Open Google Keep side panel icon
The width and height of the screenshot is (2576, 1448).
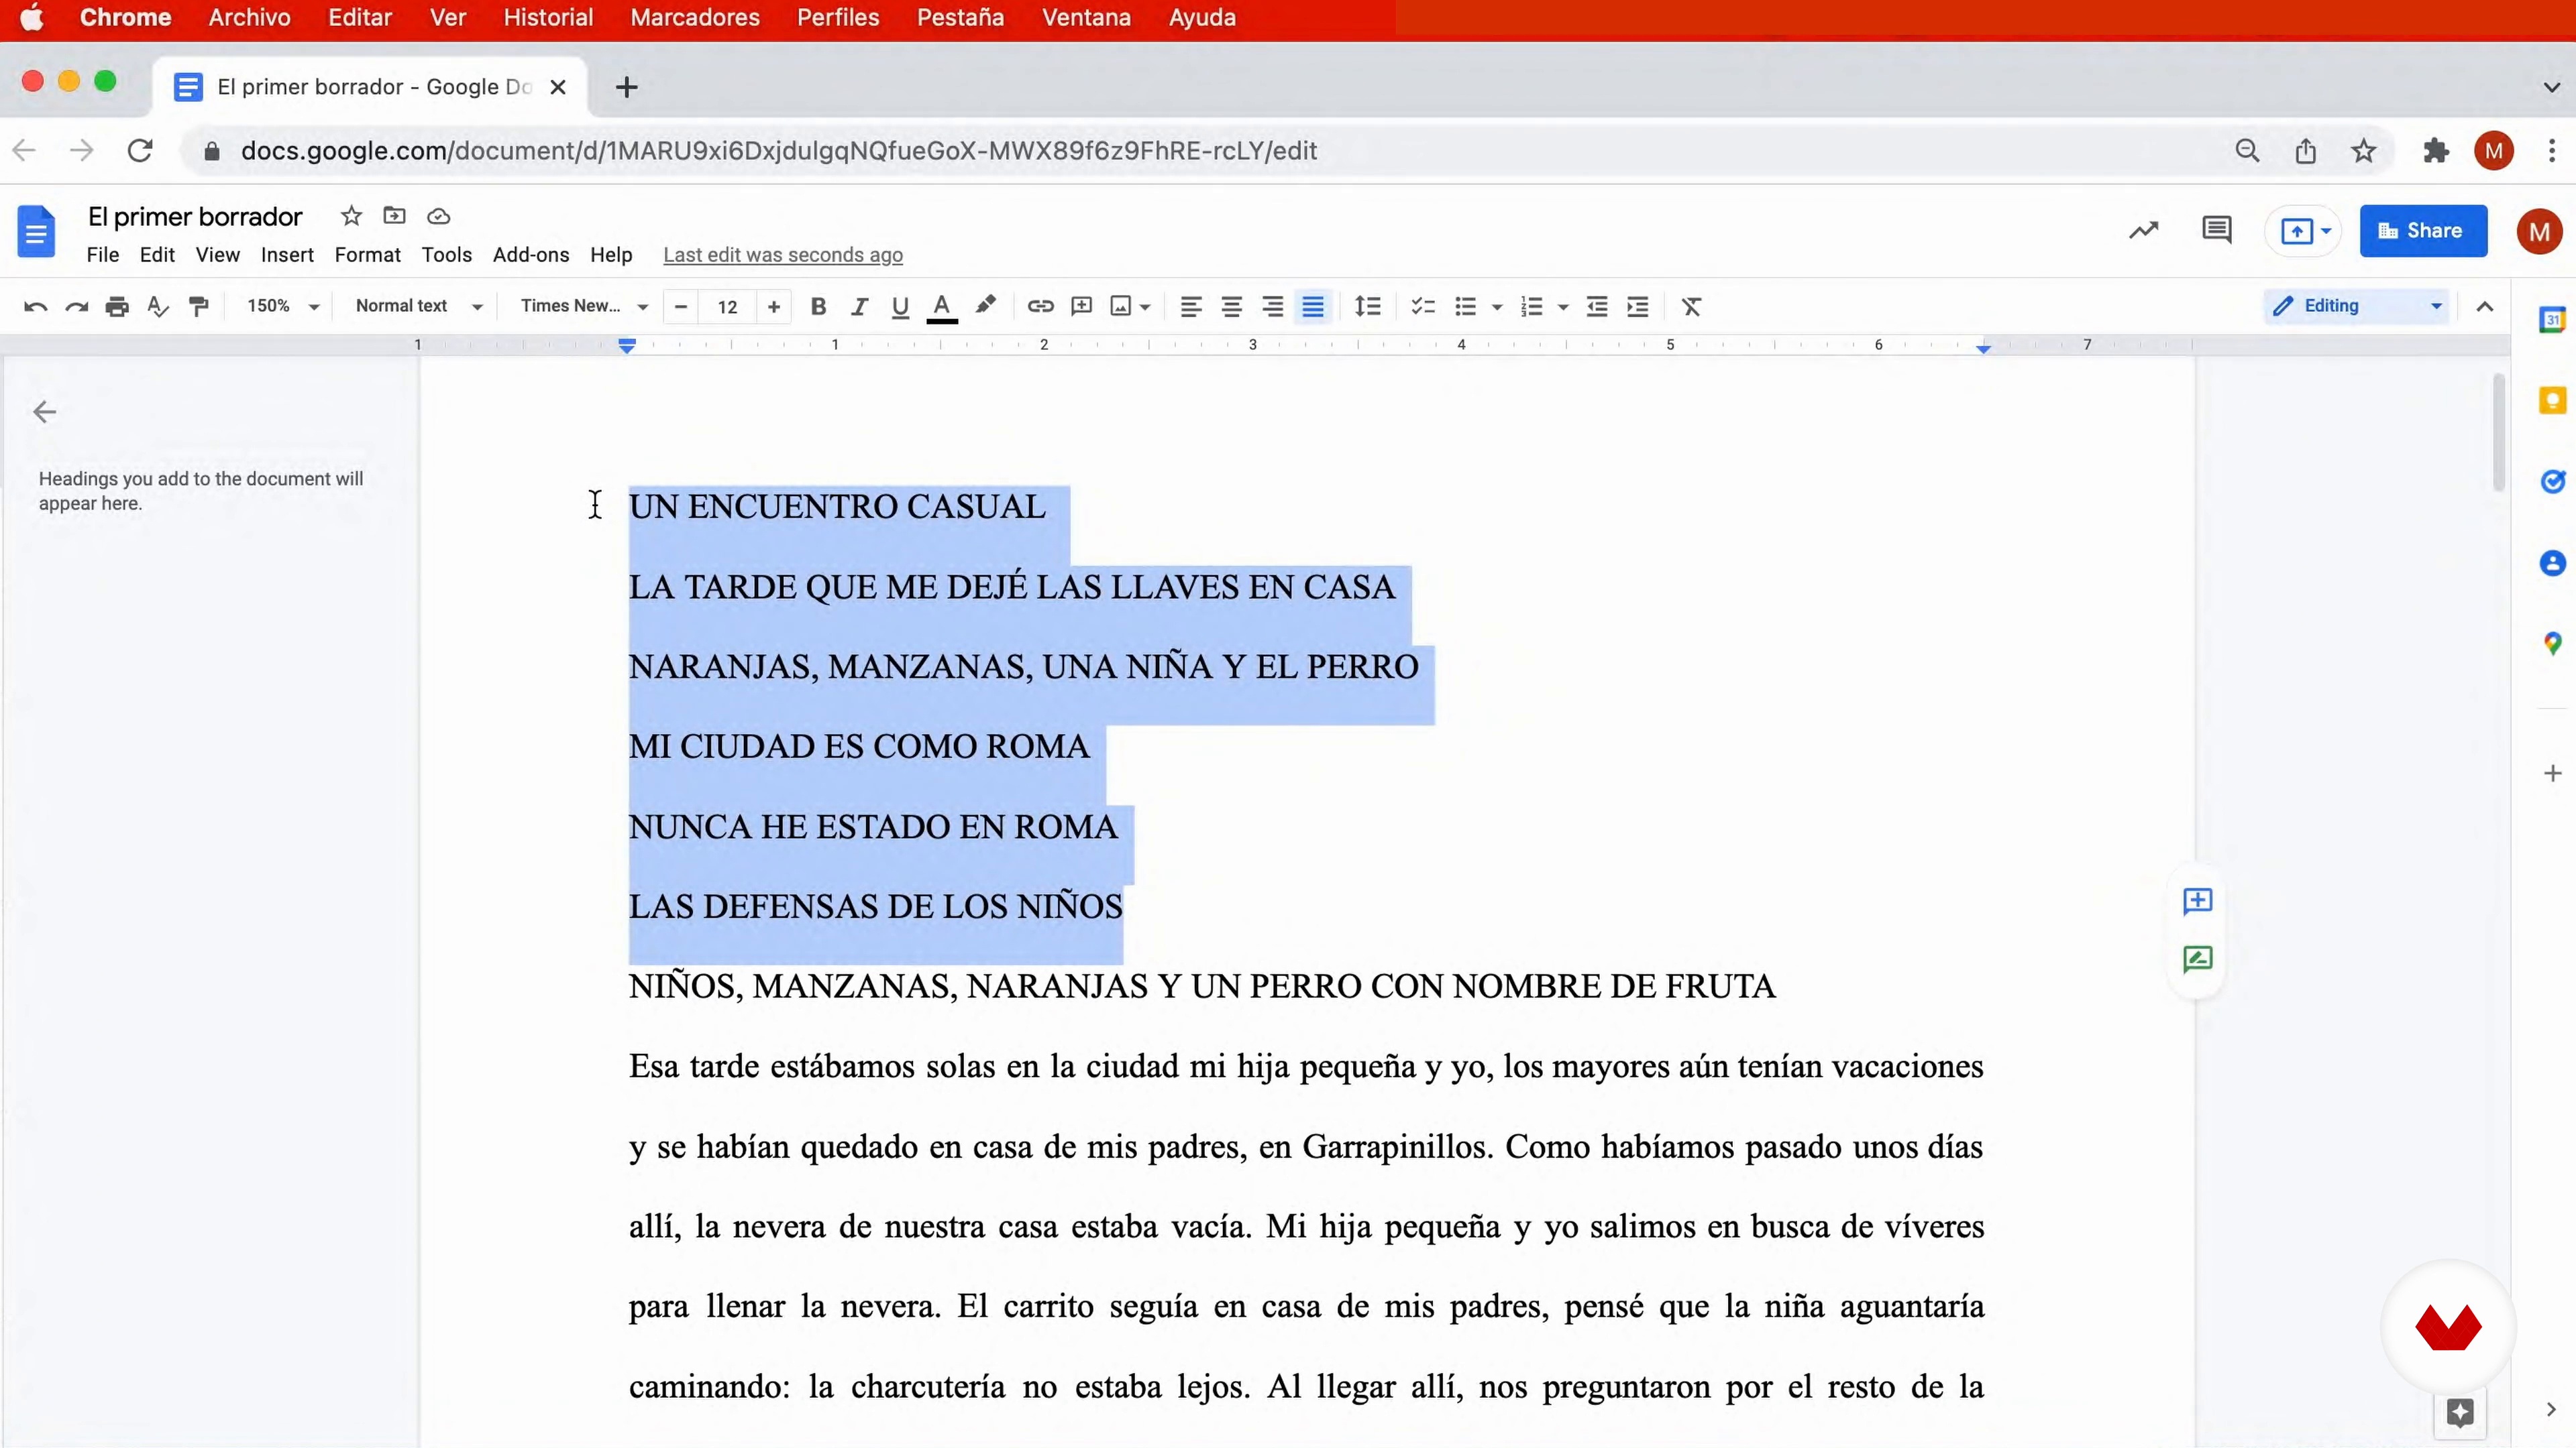pyautogui.click(x=2552, y=401)
